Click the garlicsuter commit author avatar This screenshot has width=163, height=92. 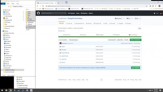click(61, 43)
